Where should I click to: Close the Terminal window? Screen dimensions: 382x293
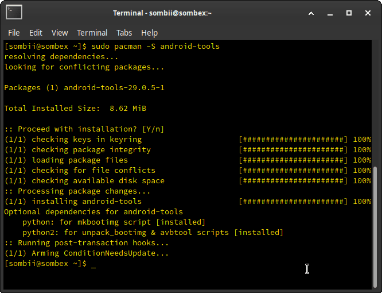(368, 13)
